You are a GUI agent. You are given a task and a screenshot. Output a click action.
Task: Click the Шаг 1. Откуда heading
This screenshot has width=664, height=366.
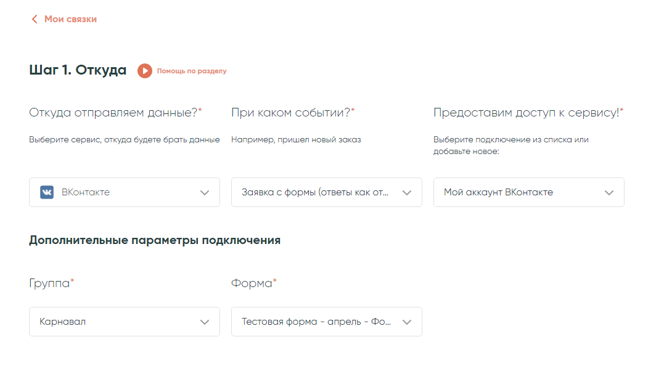point(78,70)
